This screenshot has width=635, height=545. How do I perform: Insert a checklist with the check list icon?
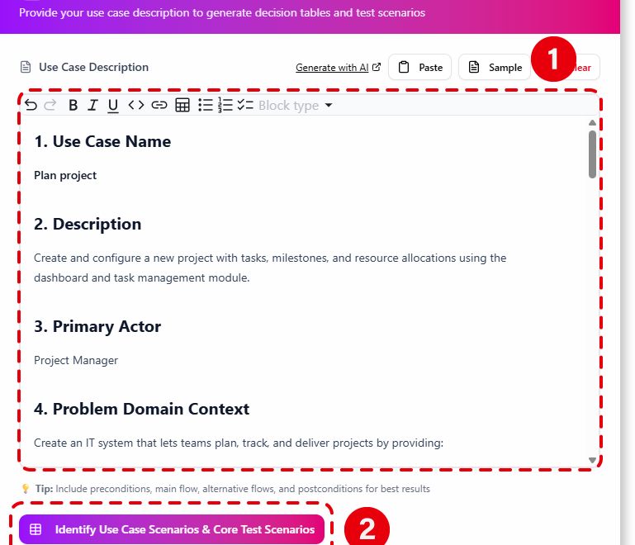[245, 105]
